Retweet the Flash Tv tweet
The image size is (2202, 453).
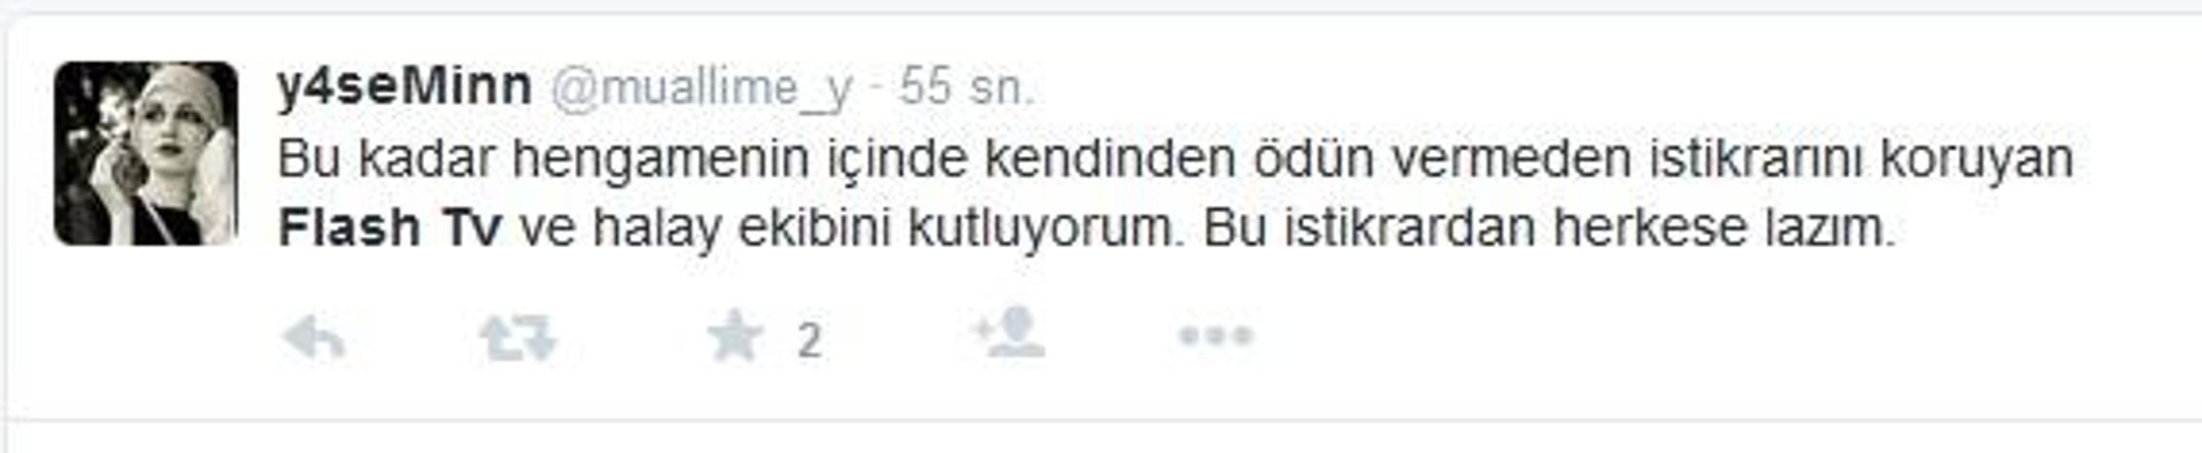(x=517, y=339)
